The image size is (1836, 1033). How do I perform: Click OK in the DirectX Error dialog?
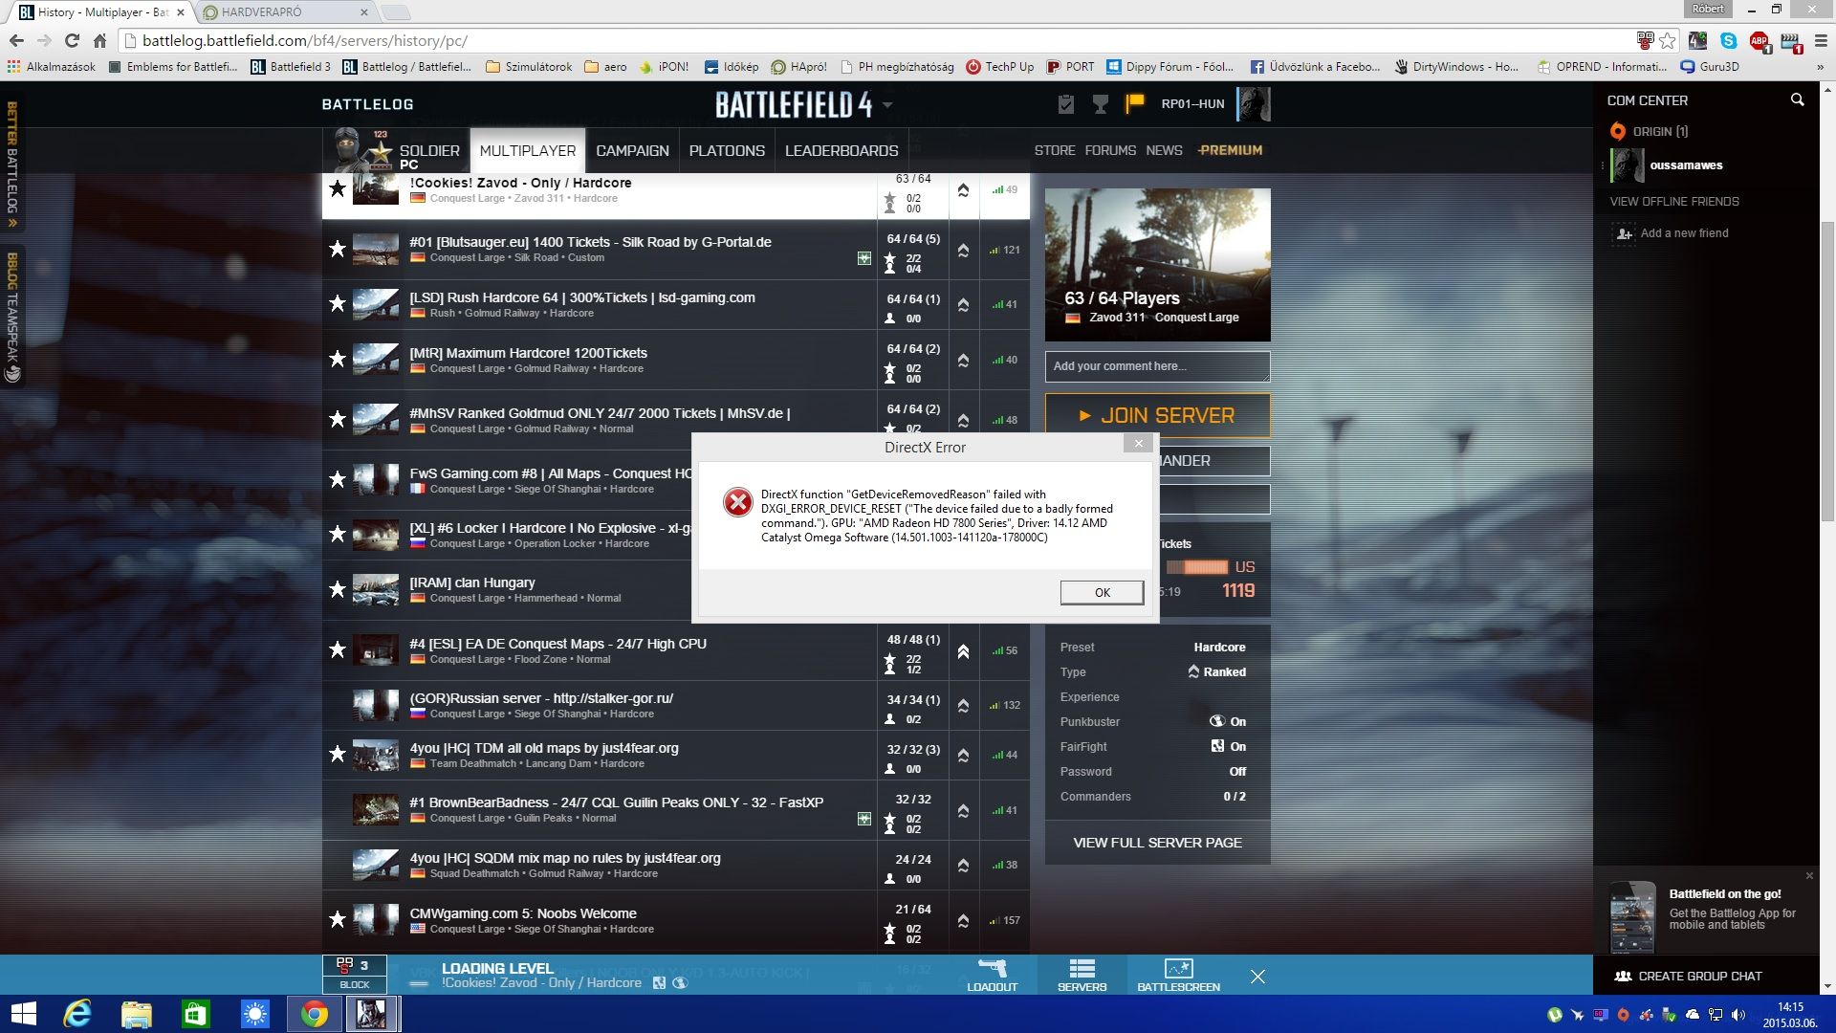(x=1102, y=592)
